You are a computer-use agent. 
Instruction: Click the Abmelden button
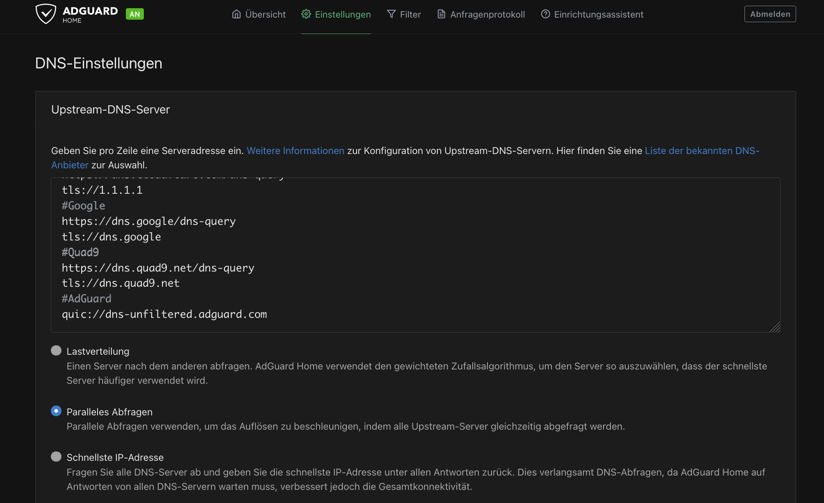(770, 14)
